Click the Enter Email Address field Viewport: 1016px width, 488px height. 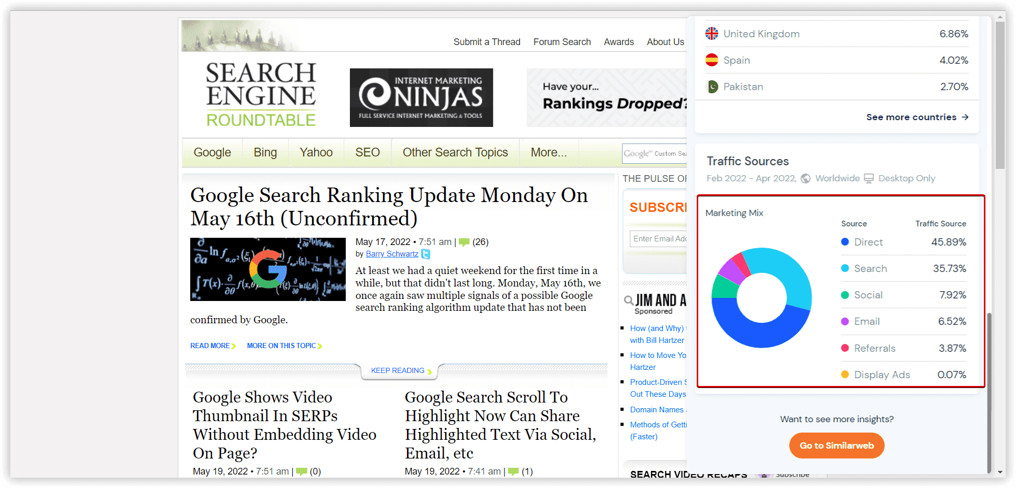(658, 239)
